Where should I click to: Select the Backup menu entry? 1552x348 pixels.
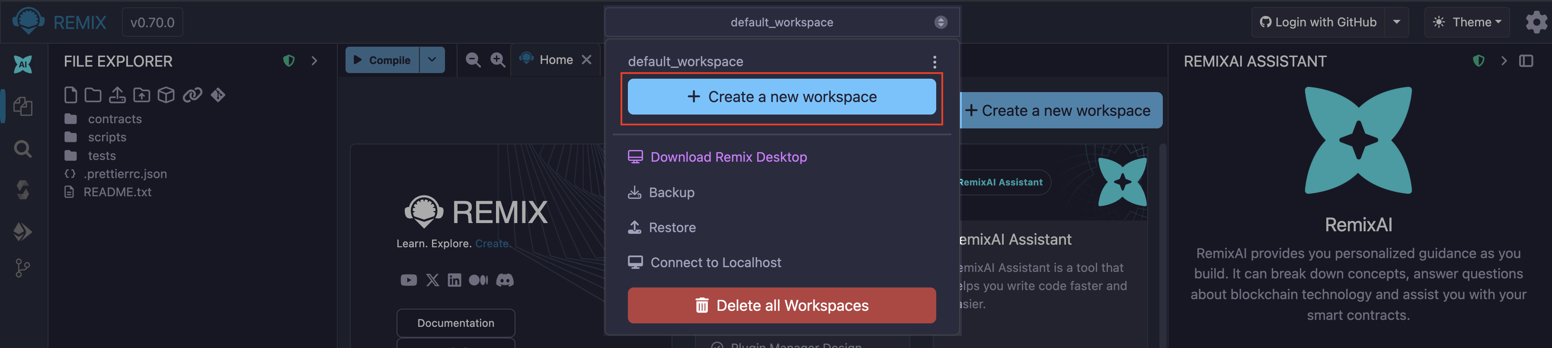tap(661, 193)
